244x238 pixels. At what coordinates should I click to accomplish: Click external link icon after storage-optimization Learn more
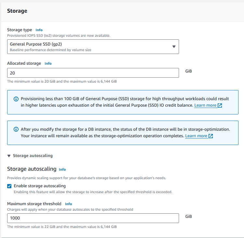(211, 136)
